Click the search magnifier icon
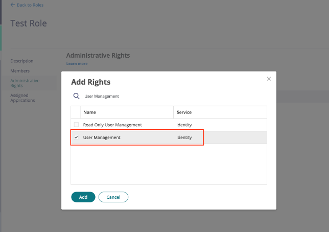Viewport: 329px width, 232px height. coord(76,96)
